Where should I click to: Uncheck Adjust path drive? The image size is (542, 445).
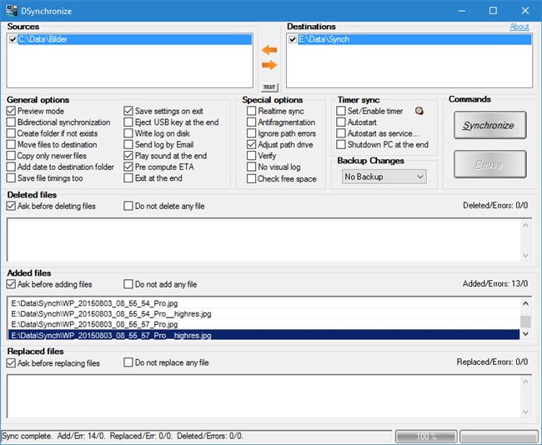tap(251, 144)
